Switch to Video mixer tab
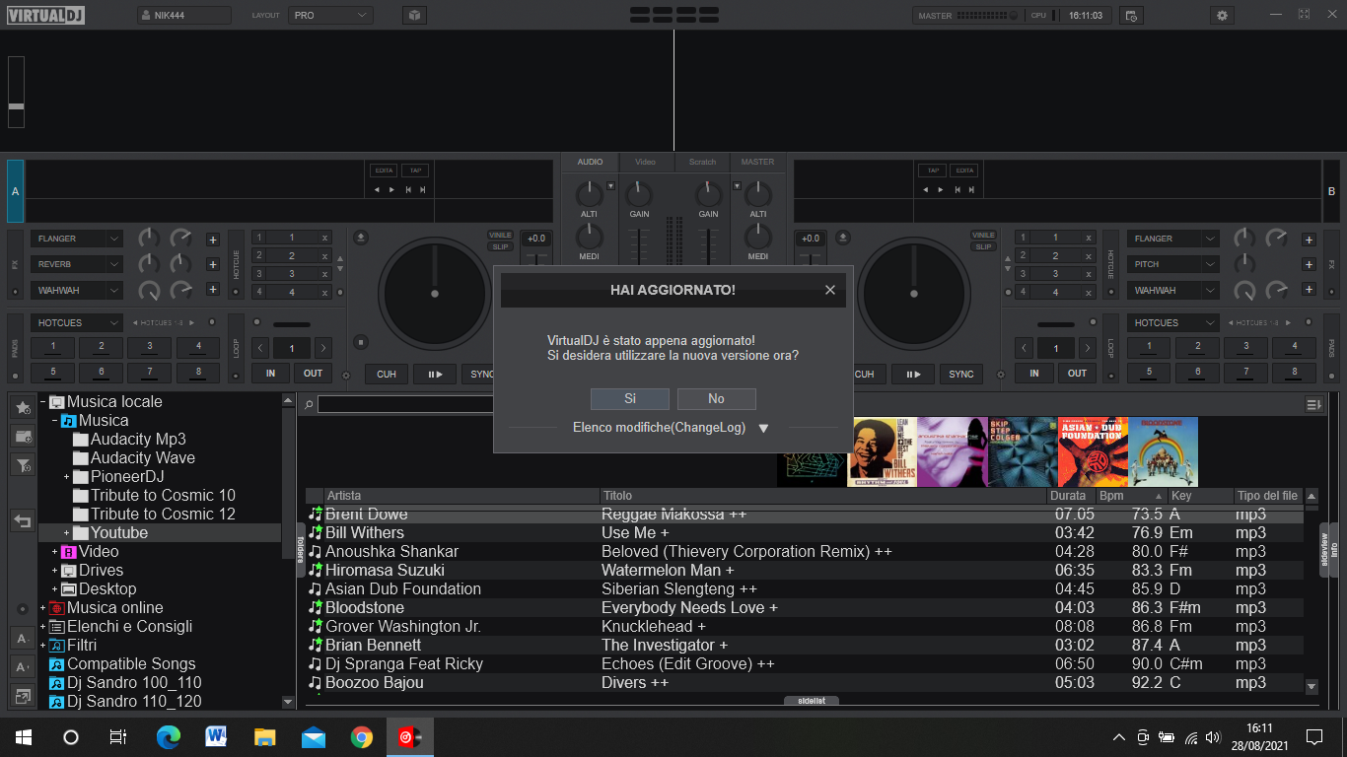1347x757 pixels. click(645, 162)
